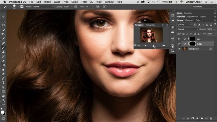Select the Horizontal Type tool
The height and width of the screenshot is (122, 217).
click(x=3, y=83)
